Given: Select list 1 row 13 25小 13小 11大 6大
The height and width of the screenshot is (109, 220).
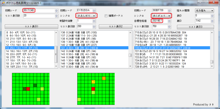Looking at the screenshot, I should [30, 48].
